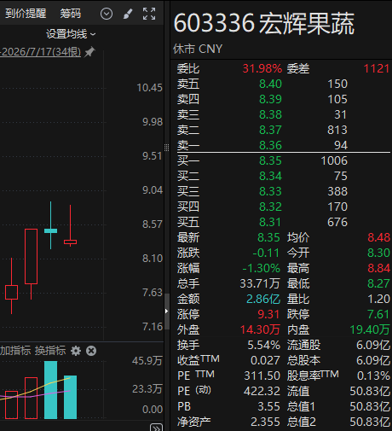Click the 买一 price 8.35

point(270,160)
